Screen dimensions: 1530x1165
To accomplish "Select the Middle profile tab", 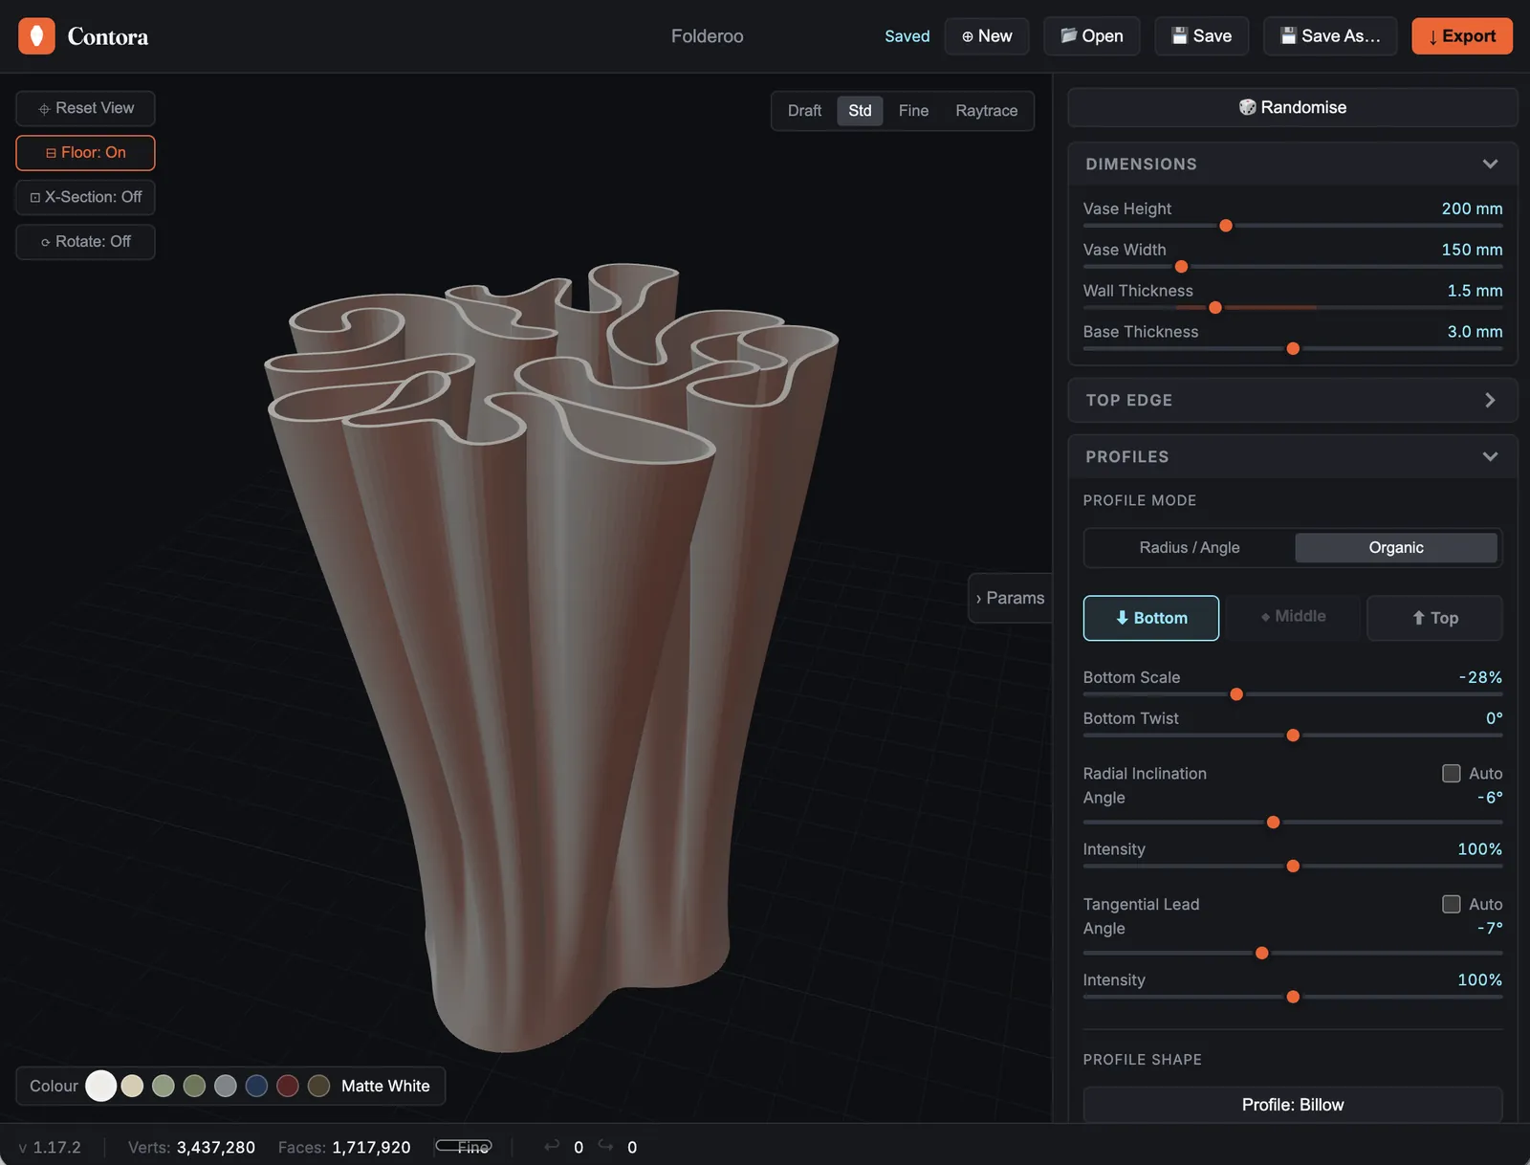I will point(1293,617).
